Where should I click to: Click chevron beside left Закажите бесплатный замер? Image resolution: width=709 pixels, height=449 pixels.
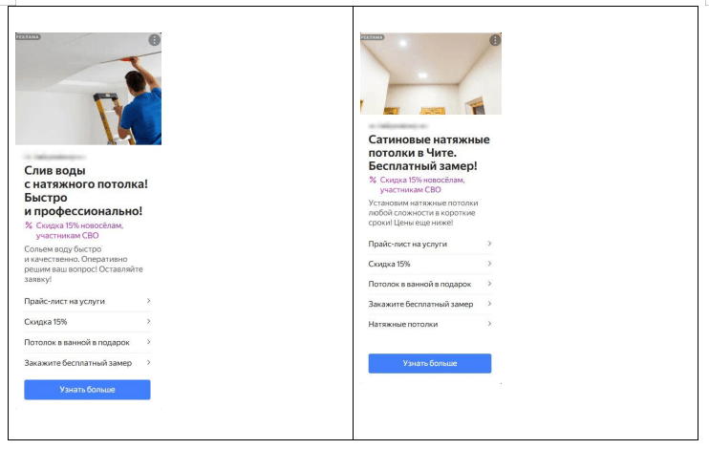148,363
